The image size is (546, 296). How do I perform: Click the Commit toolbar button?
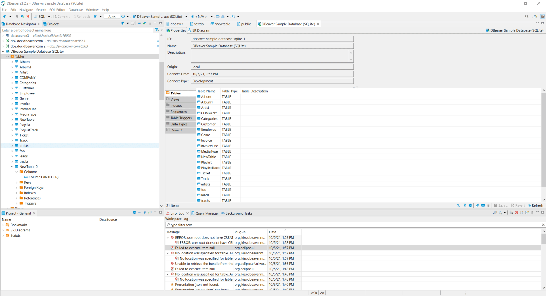61,17
